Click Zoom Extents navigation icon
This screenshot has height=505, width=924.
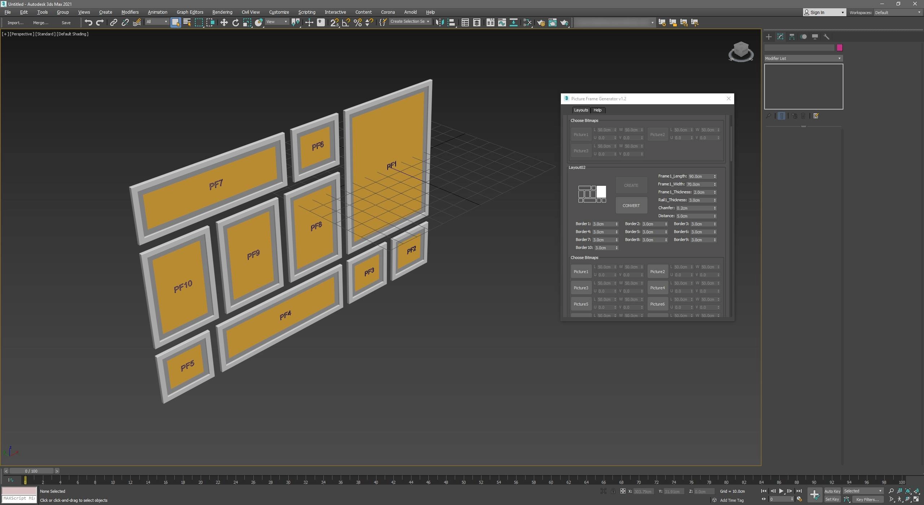tap(908, 491)
